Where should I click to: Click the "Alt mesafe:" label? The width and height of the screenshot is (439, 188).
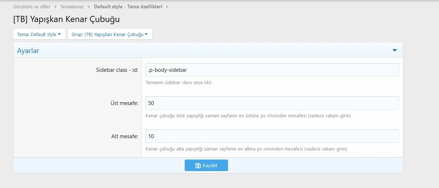click(125, 136)
